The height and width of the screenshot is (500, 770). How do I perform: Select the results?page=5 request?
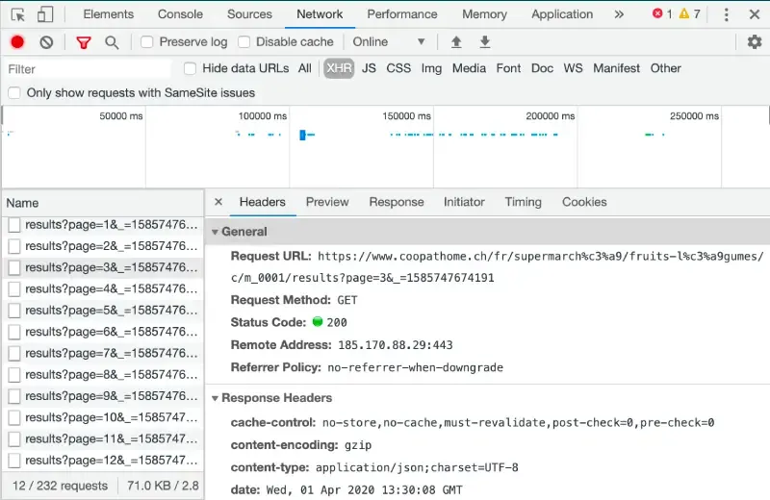coord(104,311)
